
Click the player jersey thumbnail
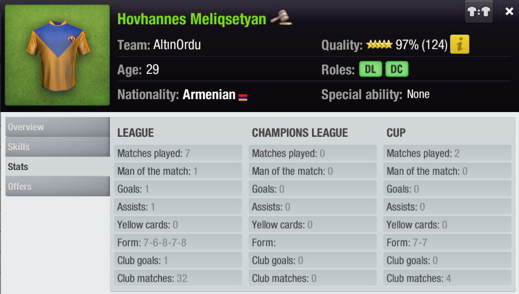[57, 55]
